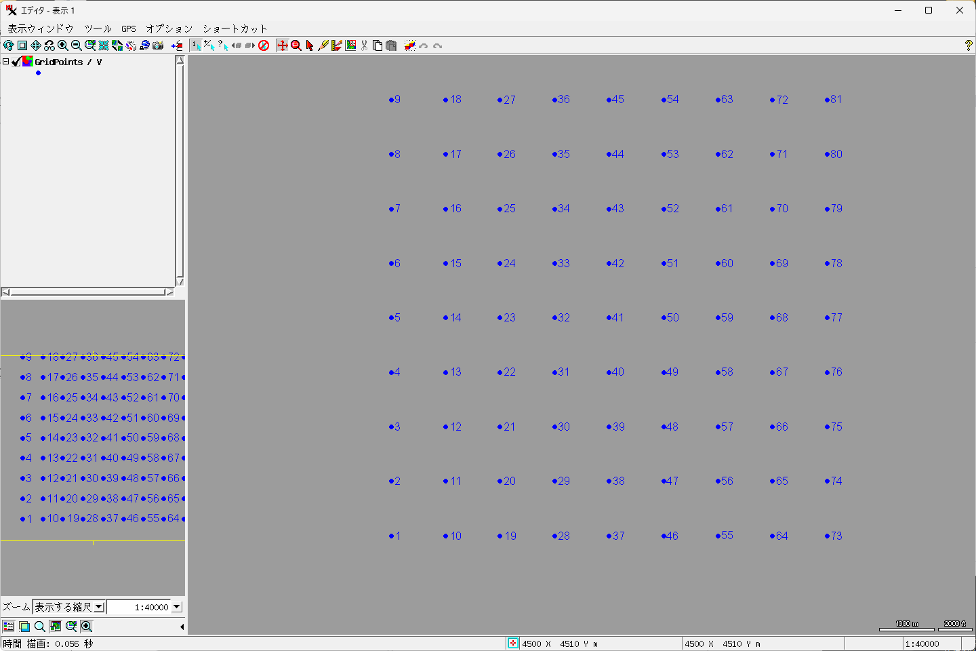Toggle the legend view button in bottom toolbar
976x651 pixels.
(x=9, y=627)
